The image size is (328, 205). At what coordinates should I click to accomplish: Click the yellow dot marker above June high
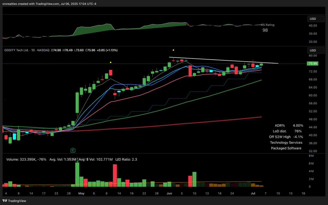(173, 50)
